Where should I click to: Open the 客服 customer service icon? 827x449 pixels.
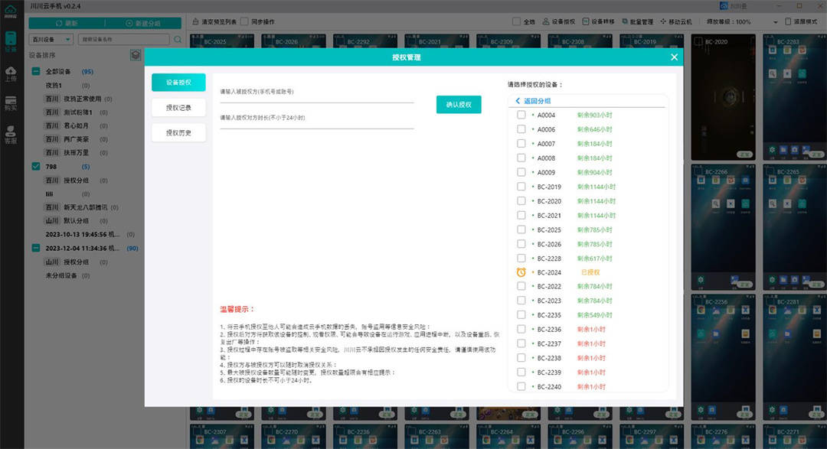click(x=11, y=135)
